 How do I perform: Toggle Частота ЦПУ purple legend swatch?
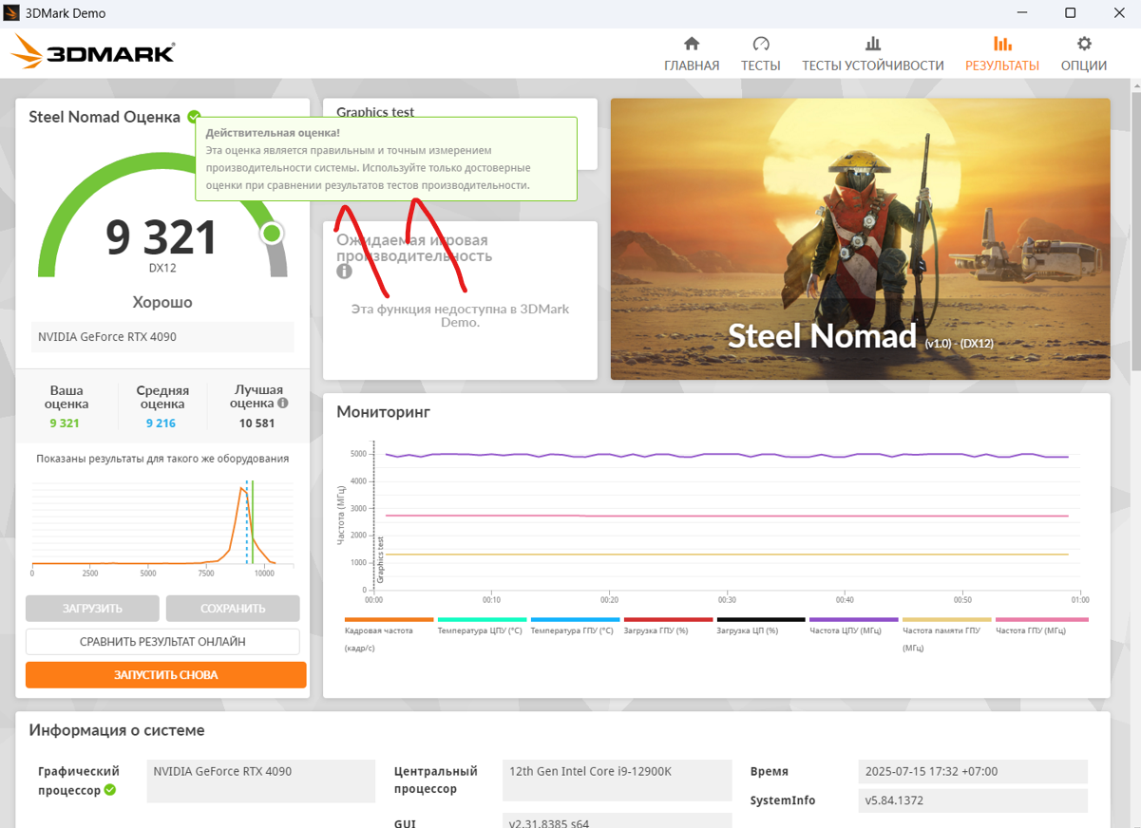853,620
